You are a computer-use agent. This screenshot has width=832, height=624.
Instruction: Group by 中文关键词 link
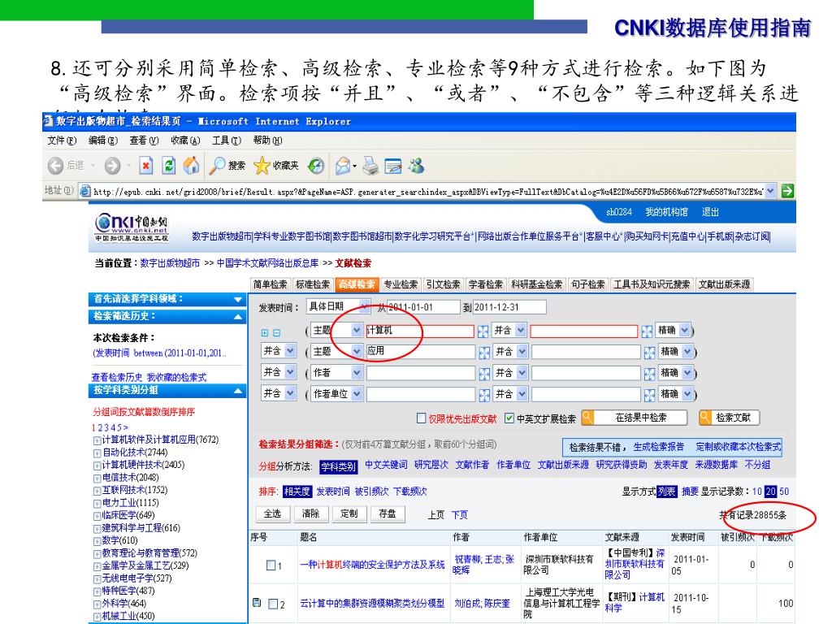click(386, 465)
